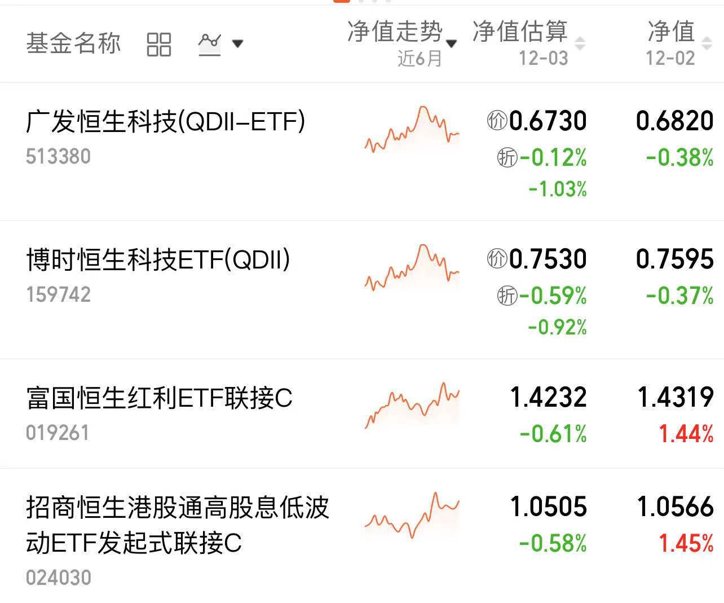This screenshot has height=603, width=724.
Task: Tap 价 icon for 广发恒生科技 fund
Action: 497,120
